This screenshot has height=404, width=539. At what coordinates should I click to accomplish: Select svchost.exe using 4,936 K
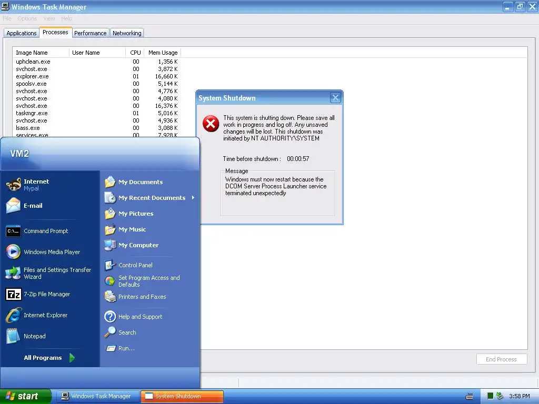point(97,120)
